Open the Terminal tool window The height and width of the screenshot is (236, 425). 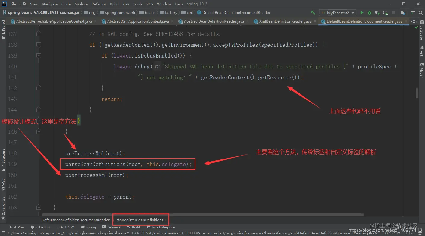tap(111, 227)
